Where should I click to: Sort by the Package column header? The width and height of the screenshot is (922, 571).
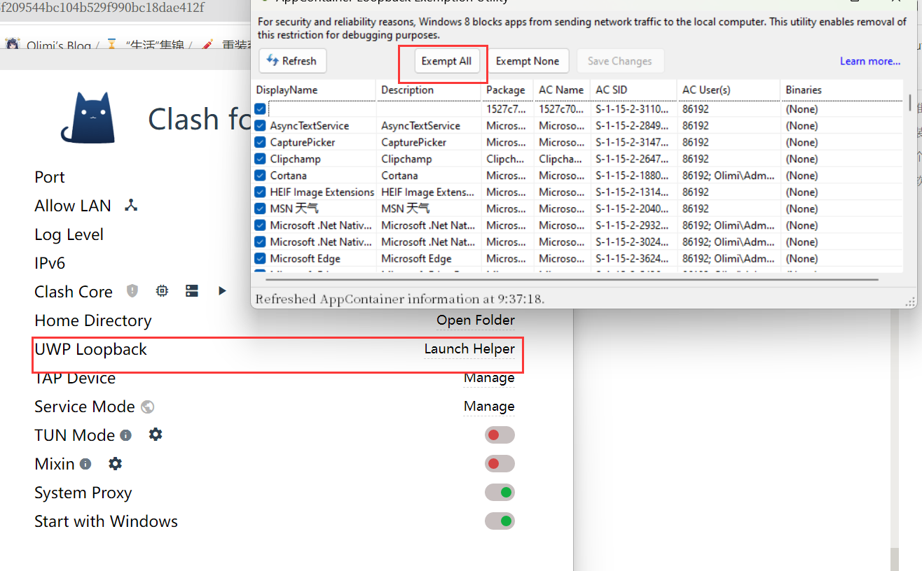coord(508,90)
